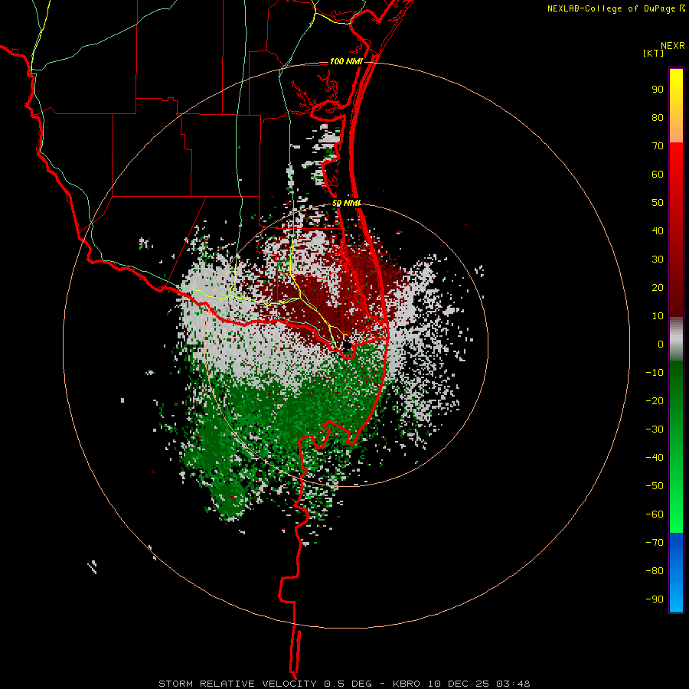Click the -60 value on the velocity scale

[655, 514]
